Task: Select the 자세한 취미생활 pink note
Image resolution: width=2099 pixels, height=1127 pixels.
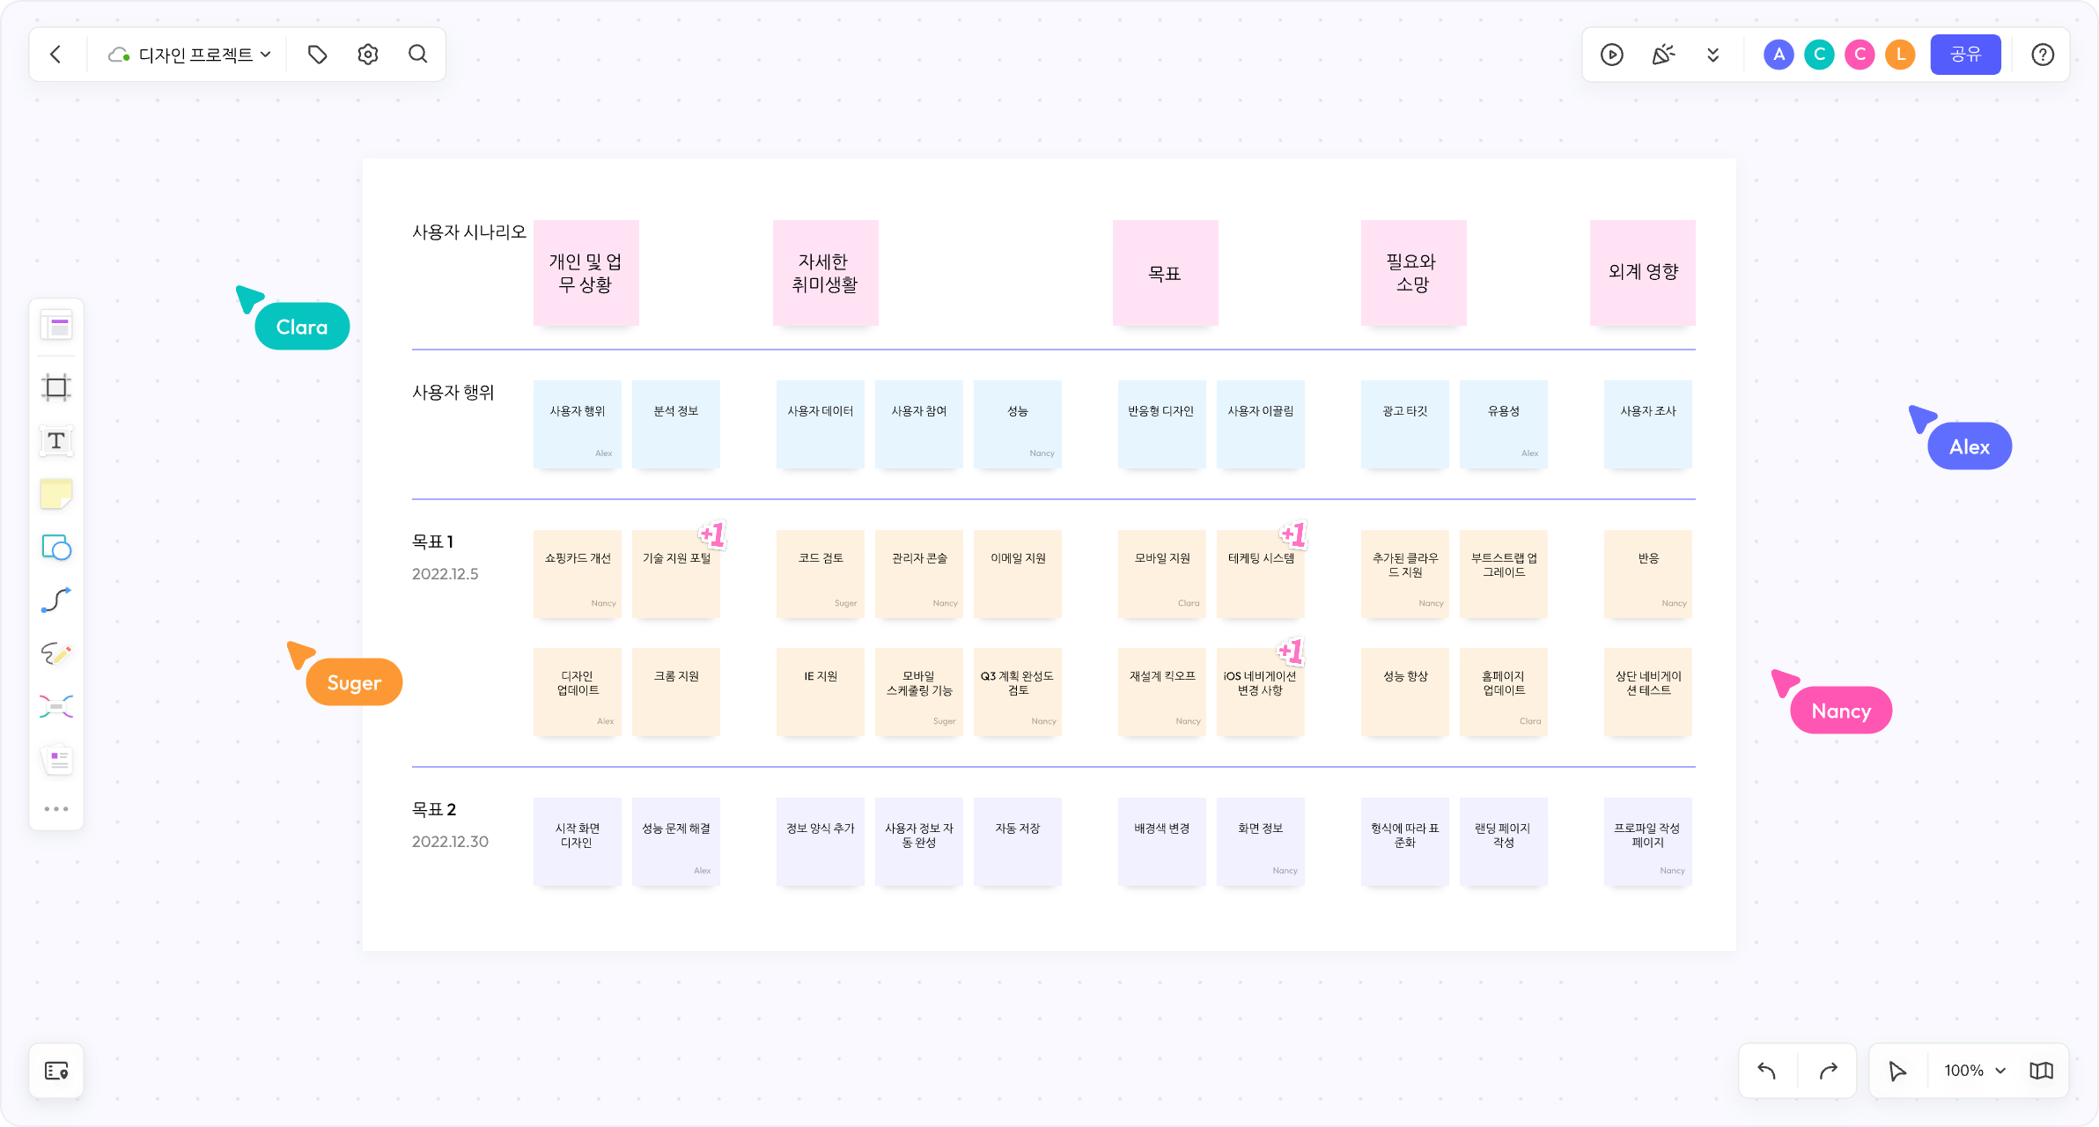Action: [x=825, y=273]
